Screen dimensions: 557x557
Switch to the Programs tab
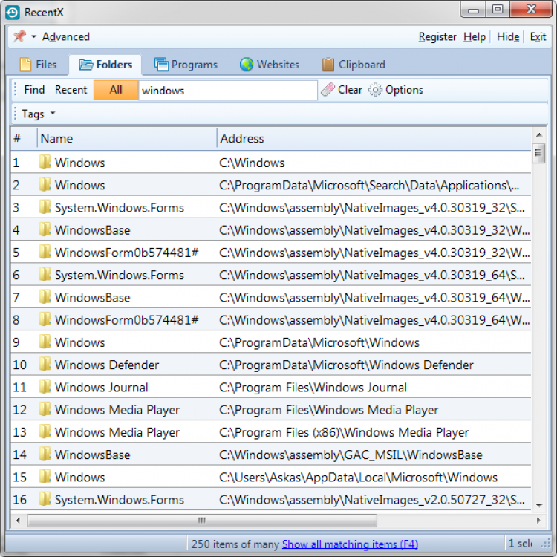(186, 65)
